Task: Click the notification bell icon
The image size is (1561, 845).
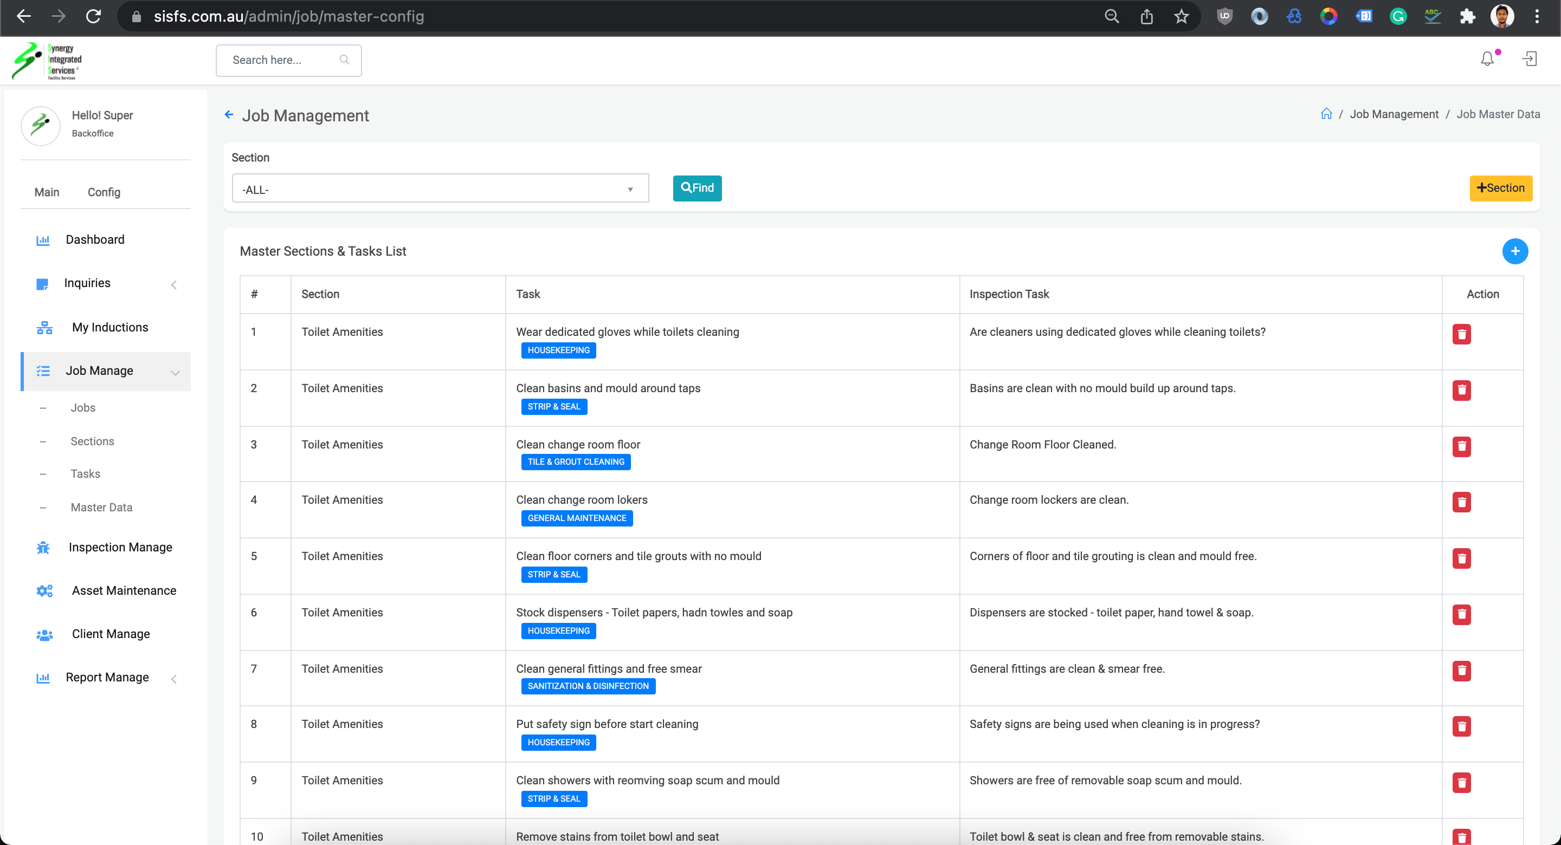Action: 1487,58
